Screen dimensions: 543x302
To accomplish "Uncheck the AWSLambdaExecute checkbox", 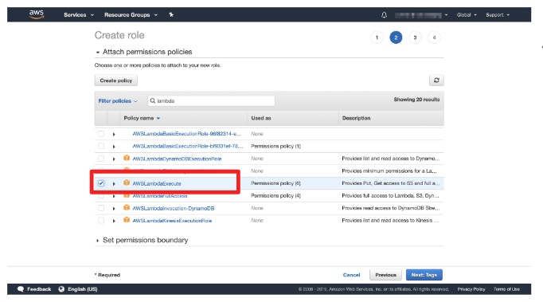I will click(x=101, y=183).
